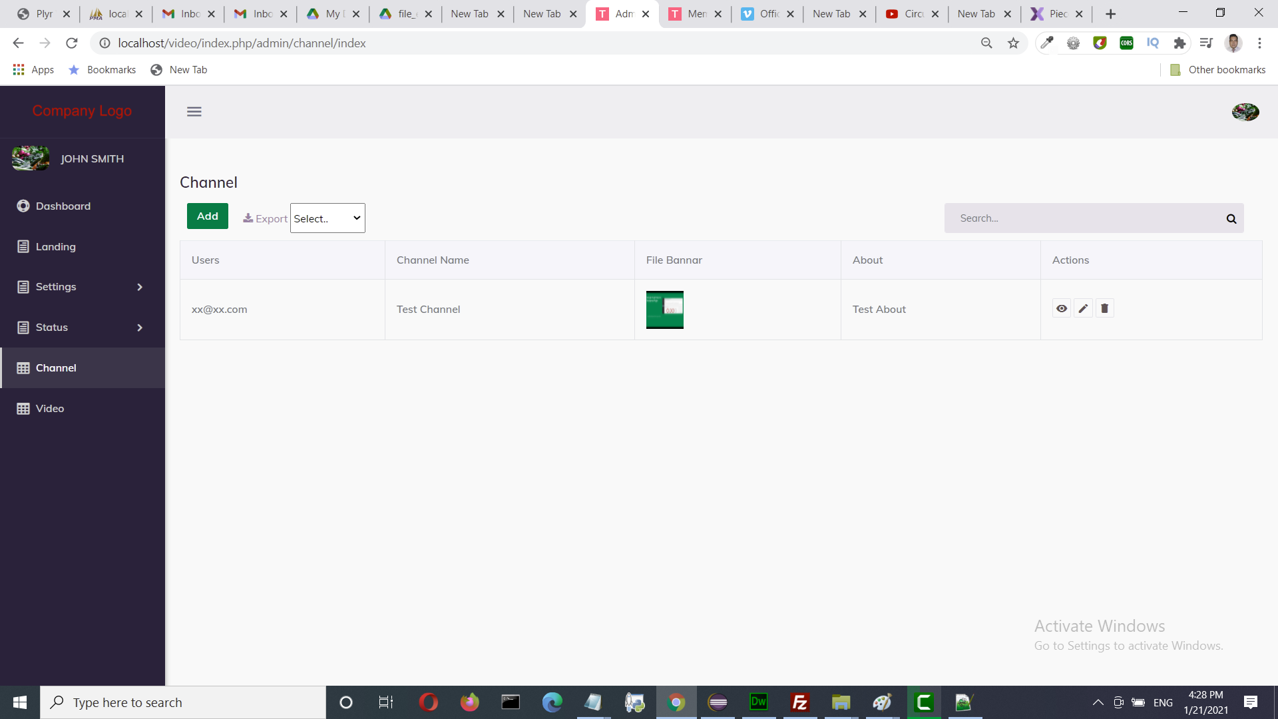Open Landing page in sidebar
The height and width of the screenshot is (719, 1278).
pos(55,247)
